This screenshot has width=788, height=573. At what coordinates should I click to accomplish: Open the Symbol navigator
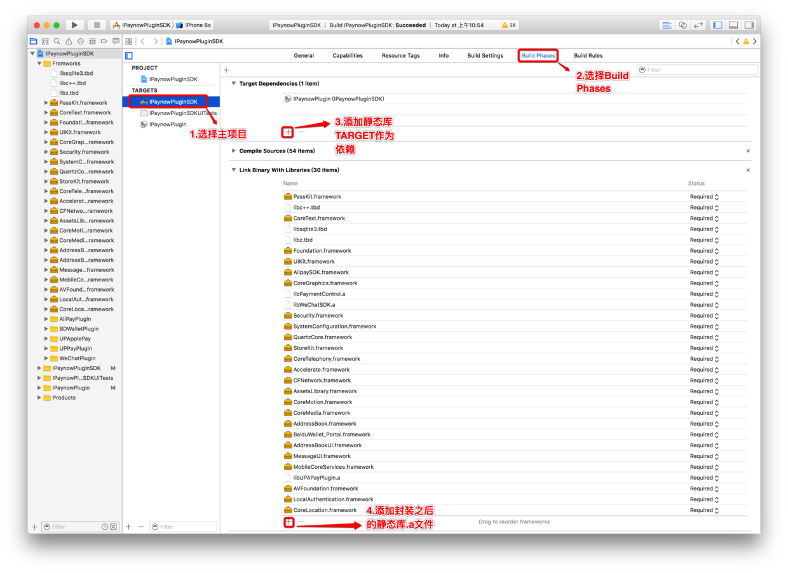coord(45,41)
